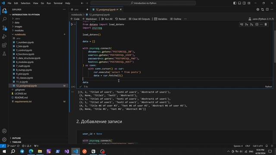Open the Manage gear icon
This screenshot has height=155, width=276.
[4, 139]
